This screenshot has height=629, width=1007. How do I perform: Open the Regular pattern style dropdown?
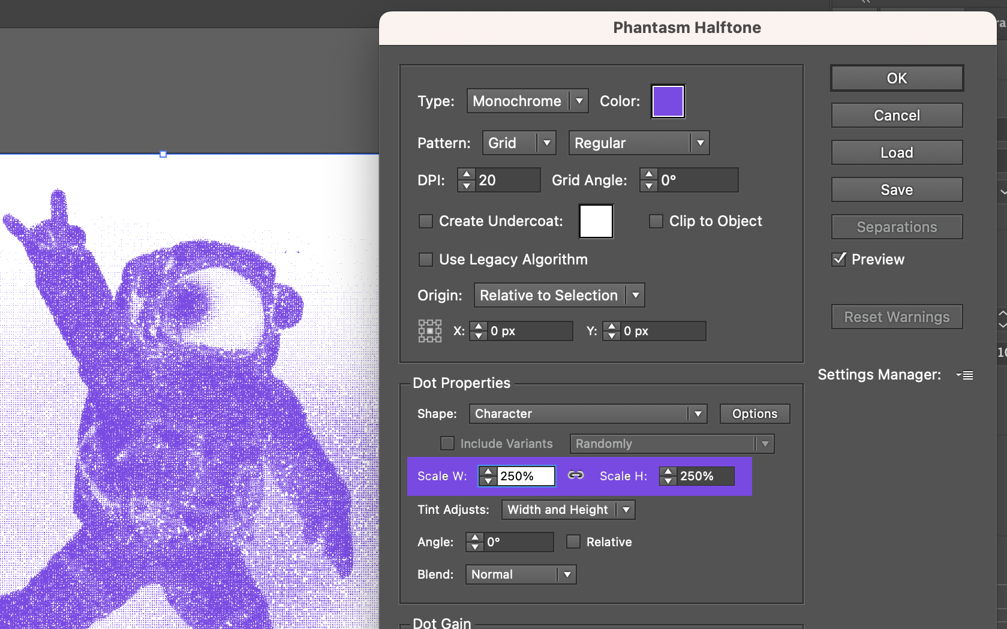click(639, 143)
